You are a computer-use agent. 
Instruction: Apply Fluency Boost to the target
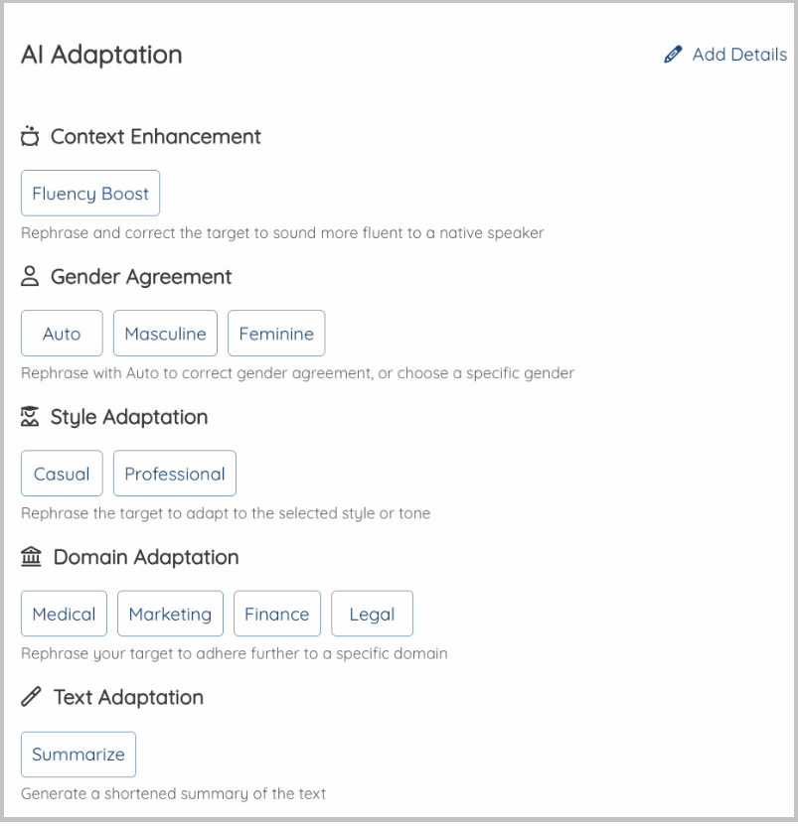pos(90,194)
